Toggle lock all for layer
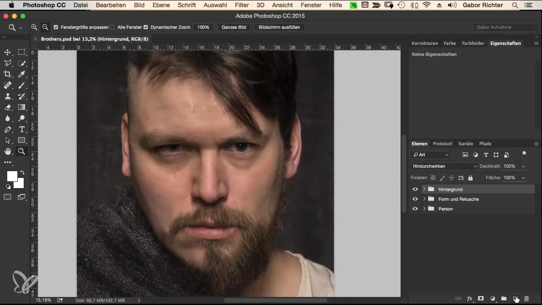542x305 pixels. tap(470, 178)
